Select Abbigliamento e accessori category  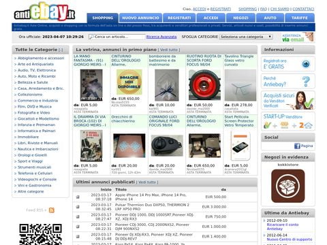pos(41,58)
